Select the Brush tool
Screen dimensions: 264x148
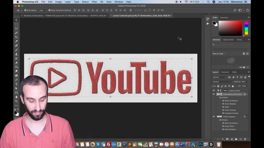click(16, 50)
